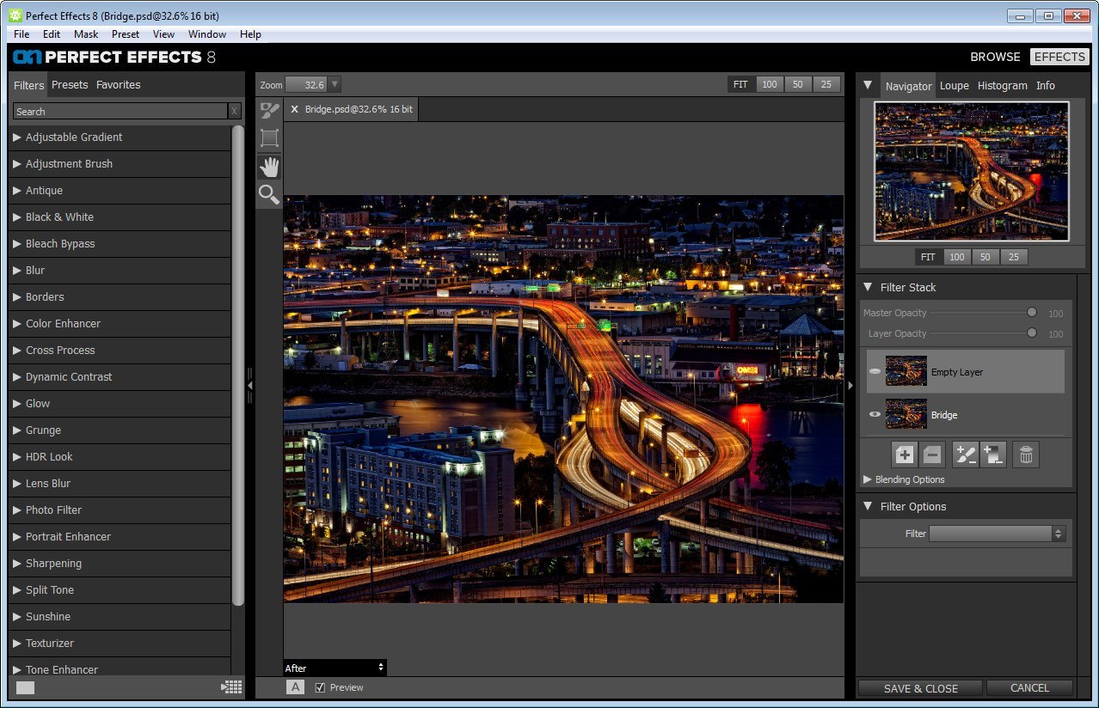This screenshot has height=708, width=1099.
Task: Open the Filter dropdown in Filter Options
Action: coord(997,534)
